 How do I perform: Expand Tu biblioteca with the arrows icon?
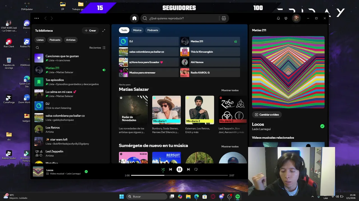pos(104,30)
